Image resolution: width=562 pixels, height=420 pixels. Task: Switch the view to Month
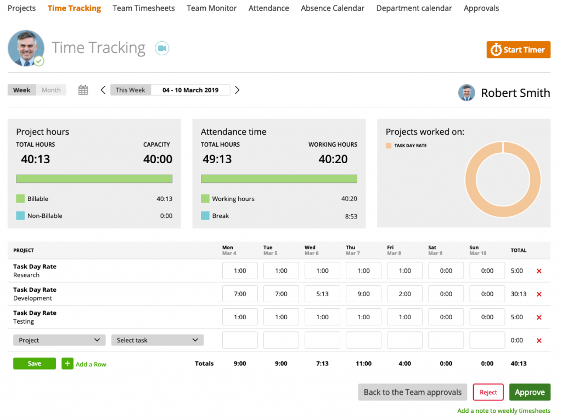coord(51,90)
